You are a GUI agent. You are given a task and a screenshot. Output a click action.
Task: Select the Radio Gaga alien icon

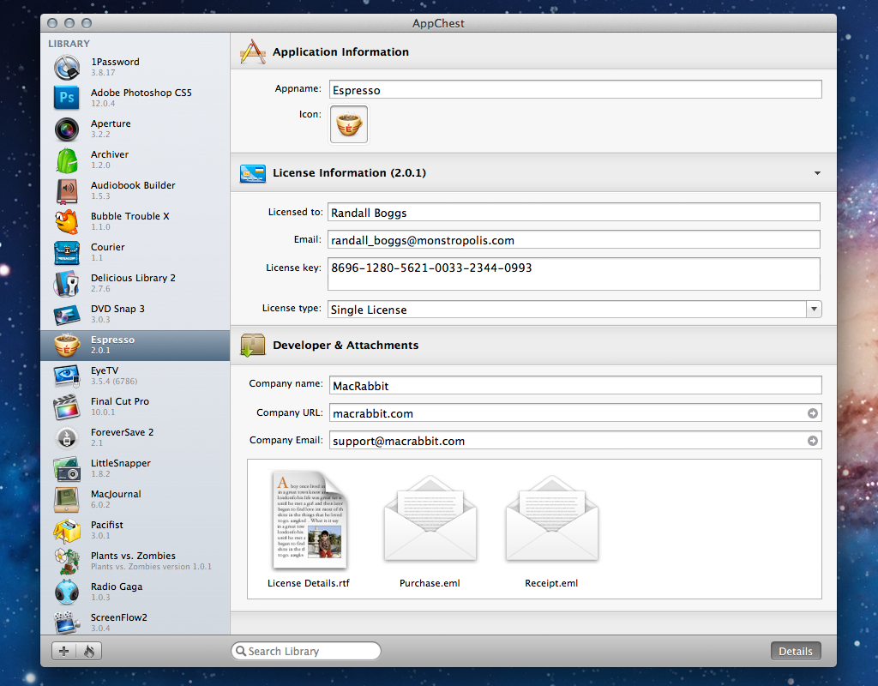pos(67,592)
